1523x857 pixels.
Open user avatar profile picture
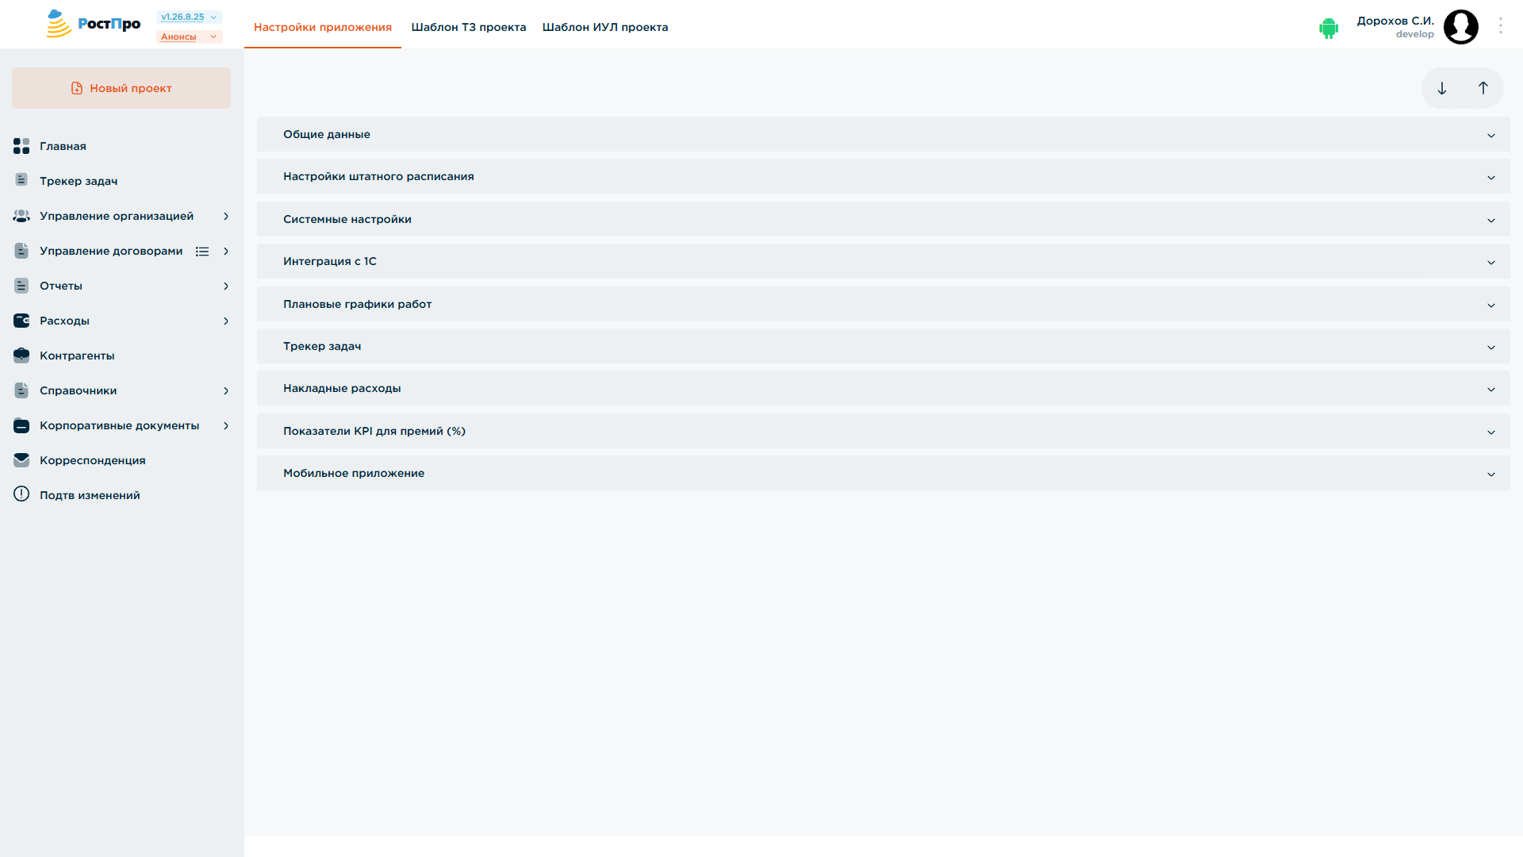coord(1461,27)
